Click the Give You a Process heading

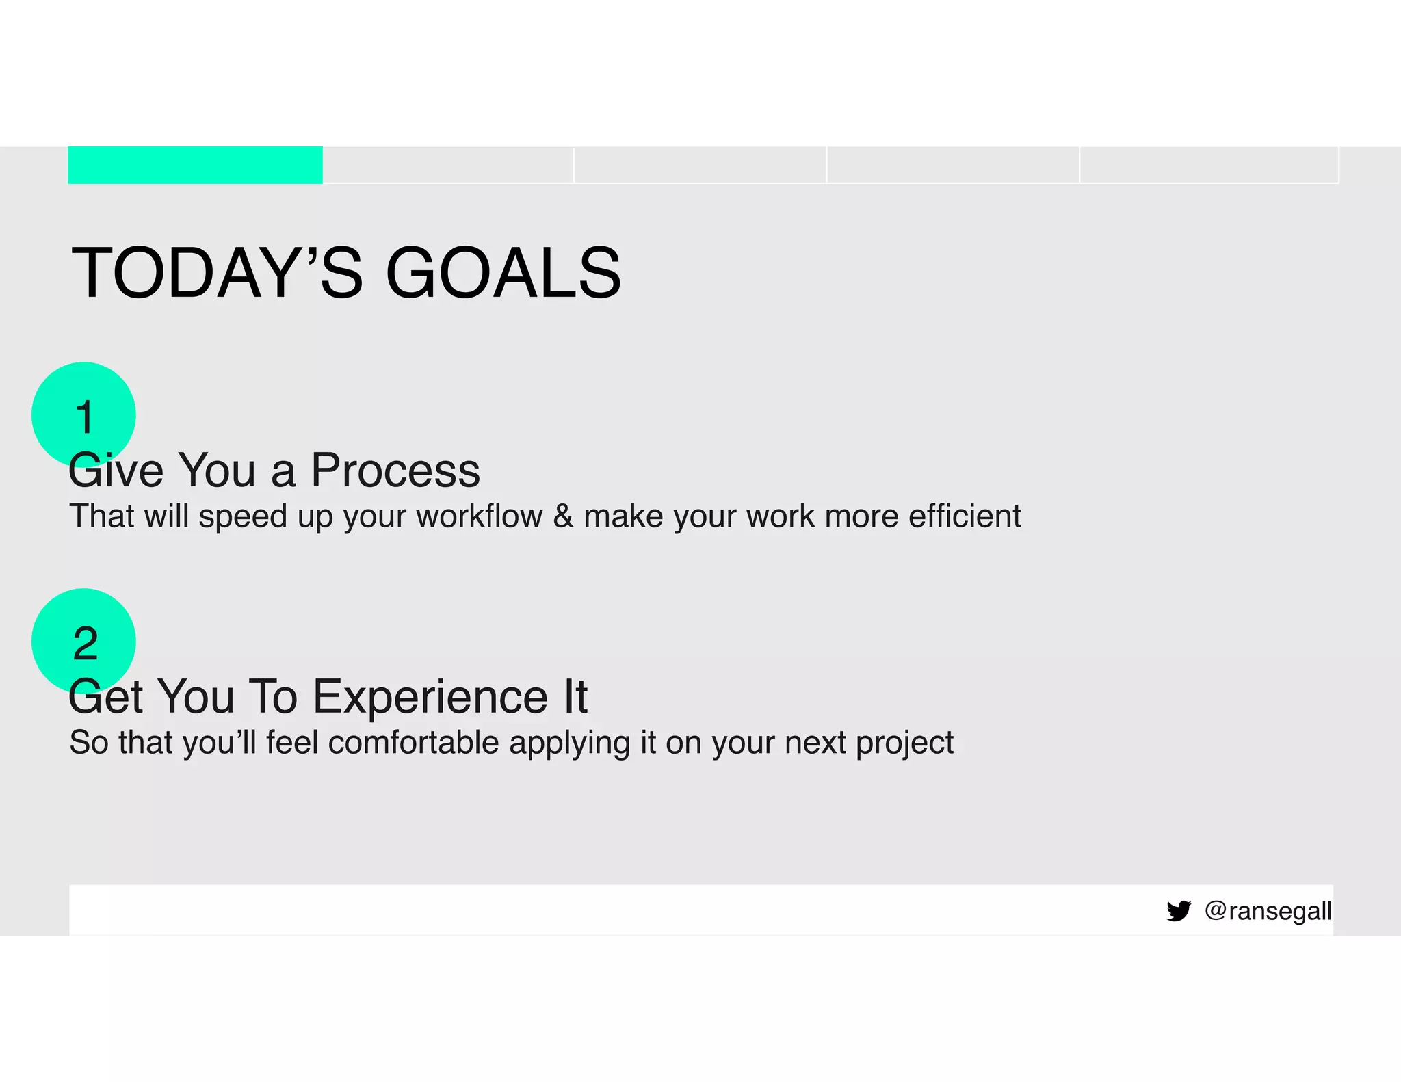[x=274, y=471]
